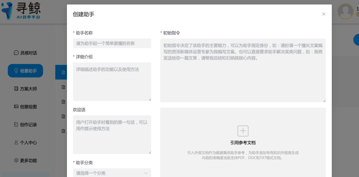The width and height of the screenshot is (359, 177).
Task: Click the user avatar in top right
Action: pos(345,11)
